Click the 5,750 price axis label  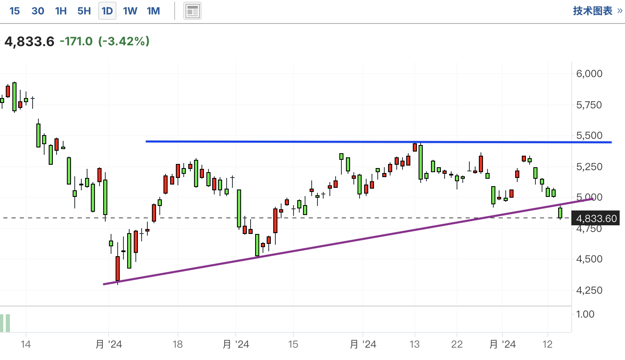pos(589,105)
